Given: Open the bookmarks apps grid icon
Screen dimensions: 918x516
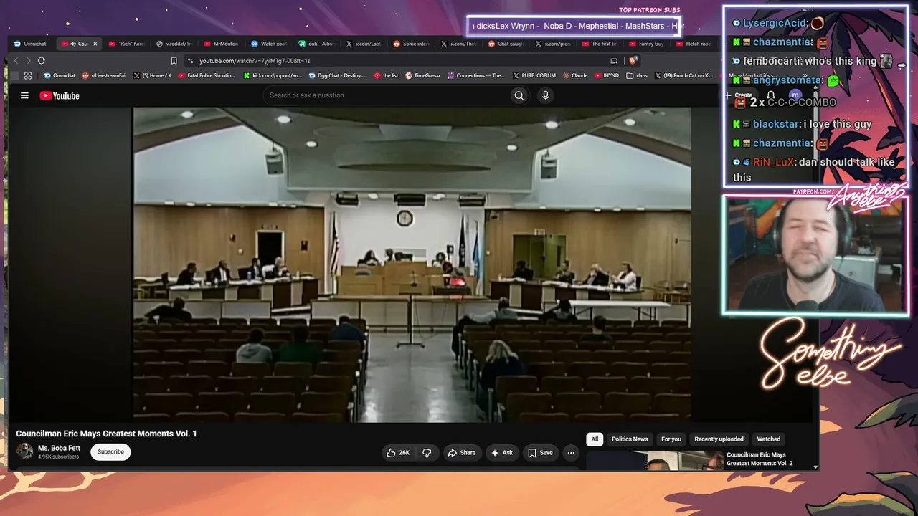Looking at the screenshot, I should [28, 75].
